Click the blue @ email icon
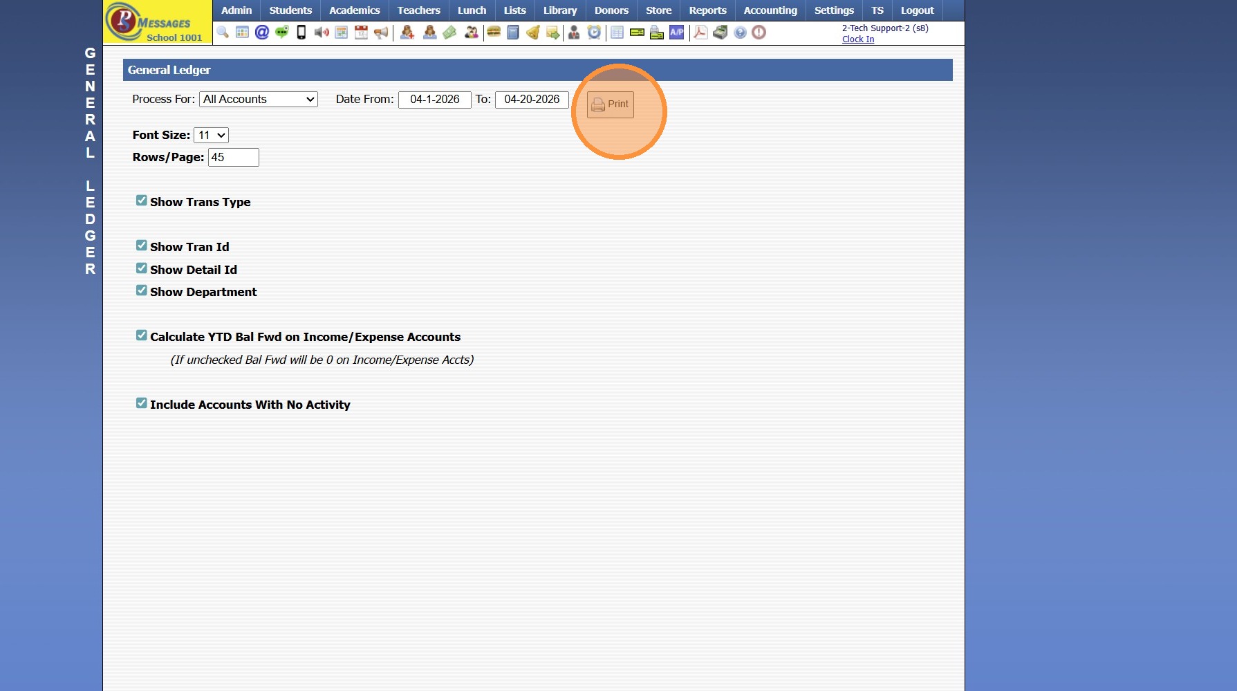 pos(262,33)
